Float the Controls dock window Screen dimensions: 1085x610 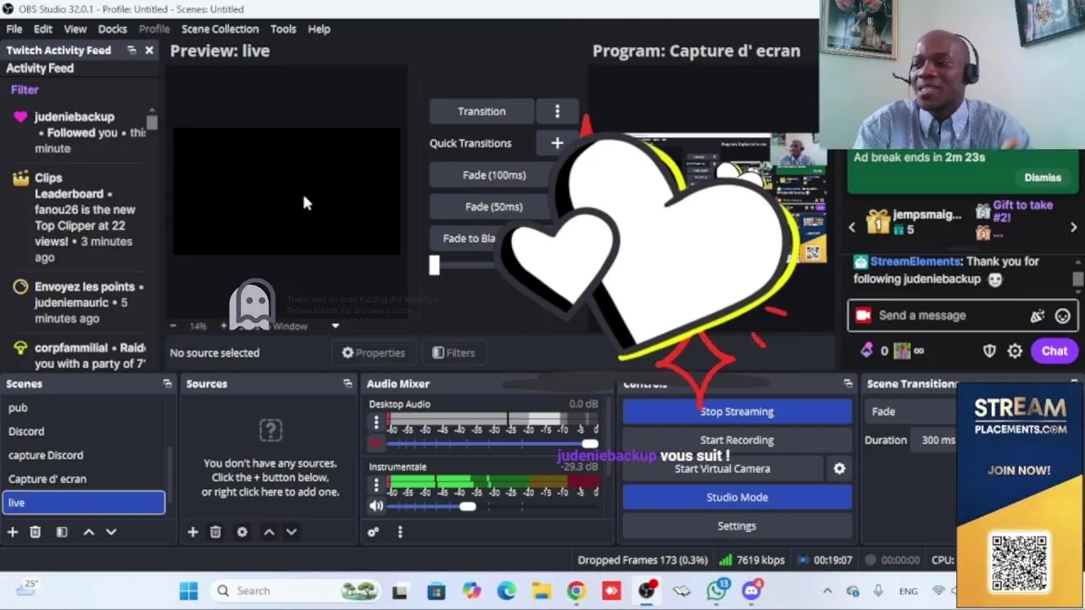(848, 384)
